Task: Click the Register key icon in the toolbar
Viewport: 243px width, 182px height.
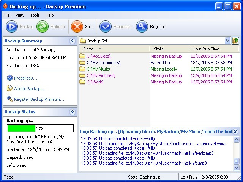Action: pyautogui.click(x=142, y=27)
